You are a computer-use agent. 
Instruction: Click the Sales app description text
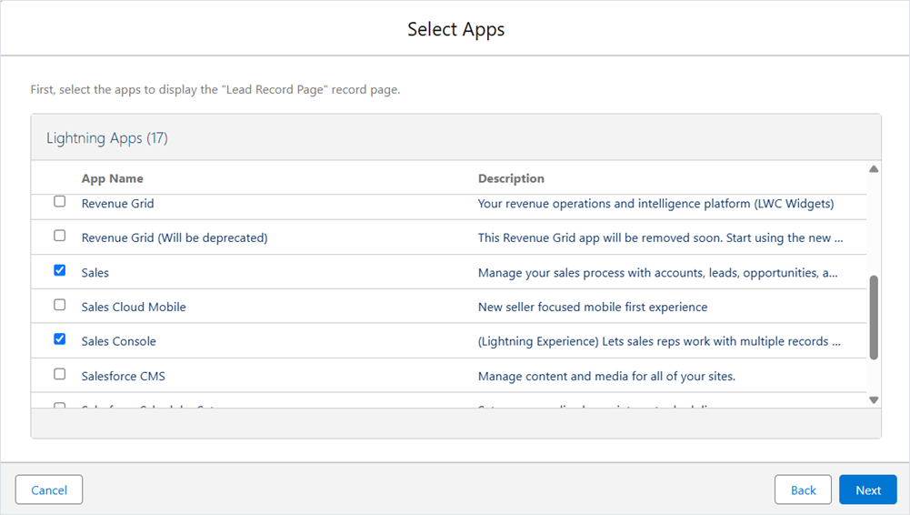(657, 273)
